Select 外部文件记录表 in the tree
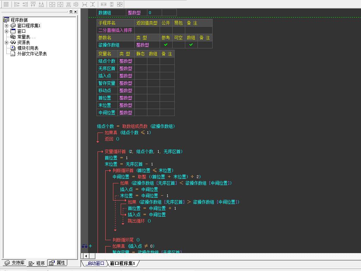 [x=32, y=54]
